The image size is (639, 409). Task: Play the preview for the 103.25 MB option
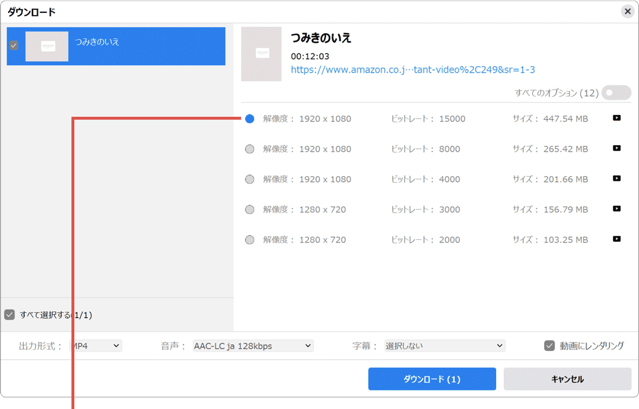616,239
